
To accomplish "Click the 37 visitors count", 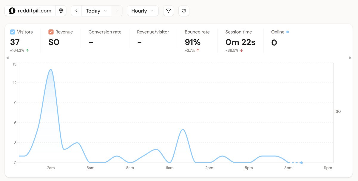I will point(15,42).
